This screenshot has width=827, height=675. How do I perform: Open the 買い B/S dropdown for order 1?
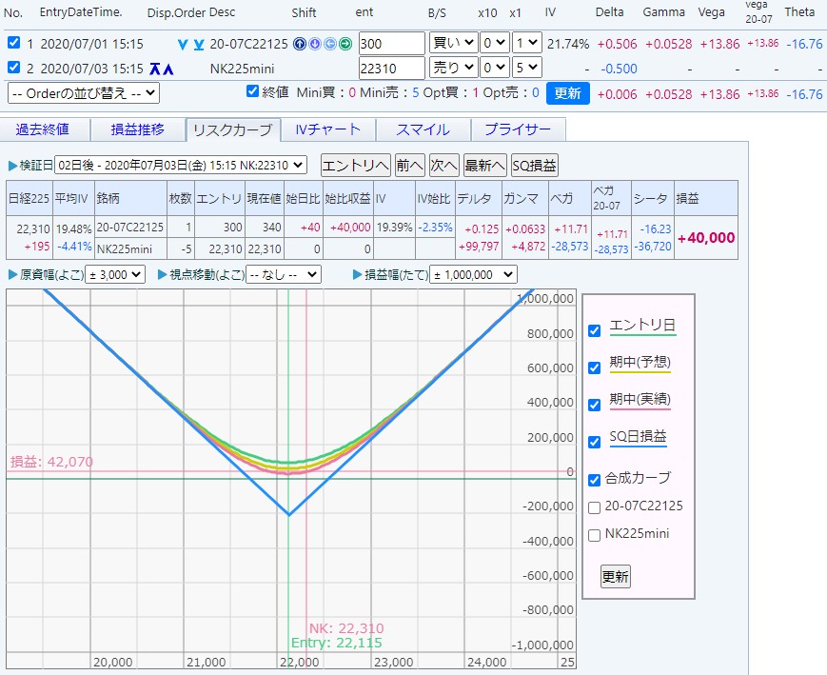(454, 43)
